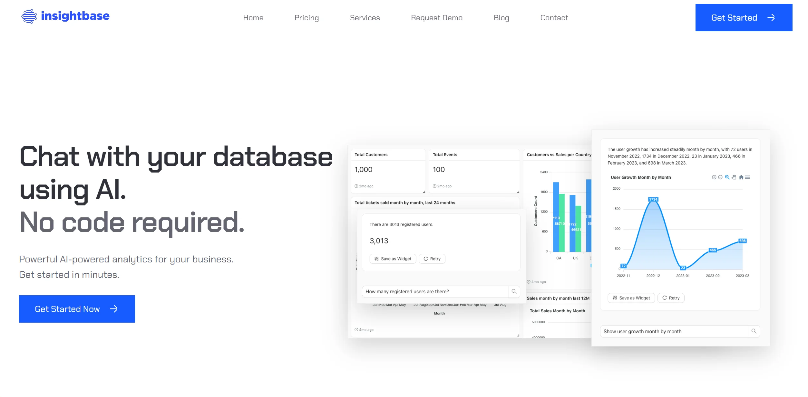Click the Get Started button top right
The width and height of the screenshot is (808, 397).
(743, 18)
